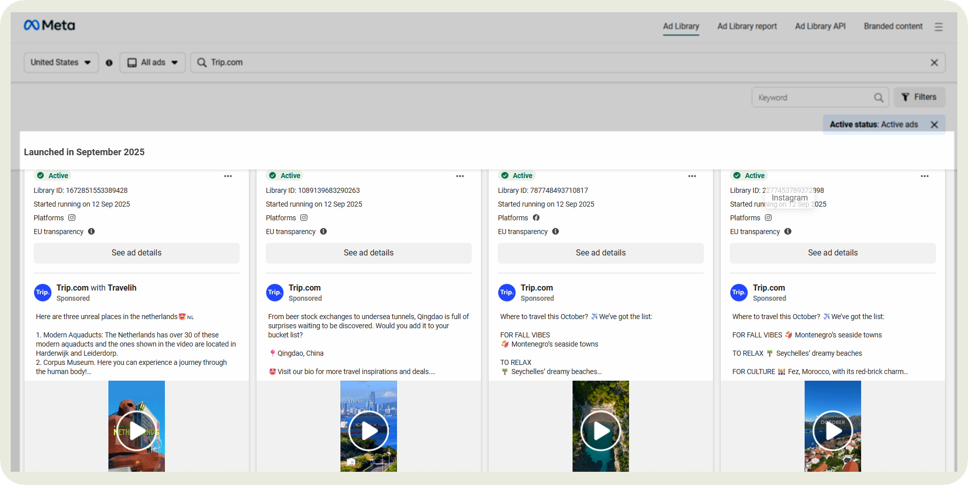This screenshot has width=968, height=485.
Task: Open Trip.com advertiser name on Qingdao ad
Action: [x=304, y=288]
